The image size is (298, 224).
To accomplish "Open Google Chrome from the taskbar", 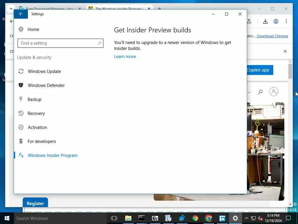I will (x=195, y=218).
